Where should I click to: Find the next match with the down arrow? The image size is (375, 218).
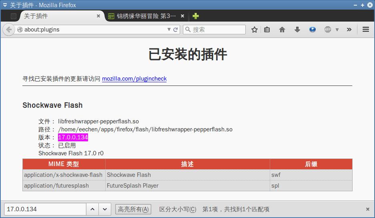pyautogui.click(x=105, y=209)
